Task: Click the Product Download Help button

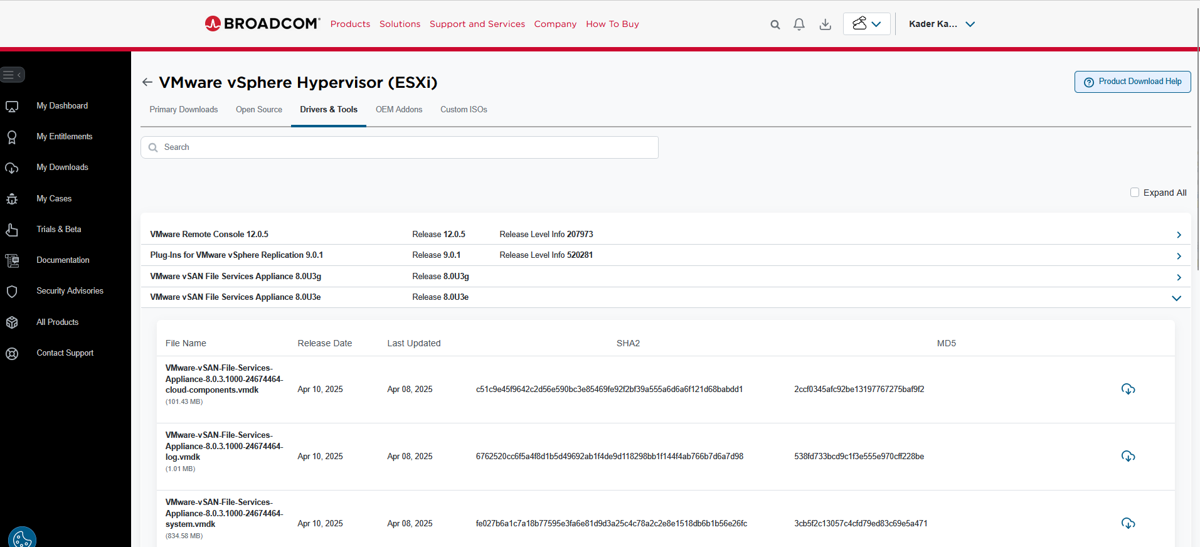Action: pyautogui.click(x=1132, y=82)
